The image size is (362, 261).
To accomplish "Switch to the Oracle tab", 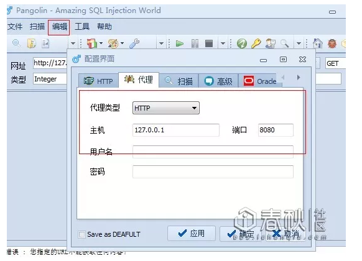I will tap(260, 81).
